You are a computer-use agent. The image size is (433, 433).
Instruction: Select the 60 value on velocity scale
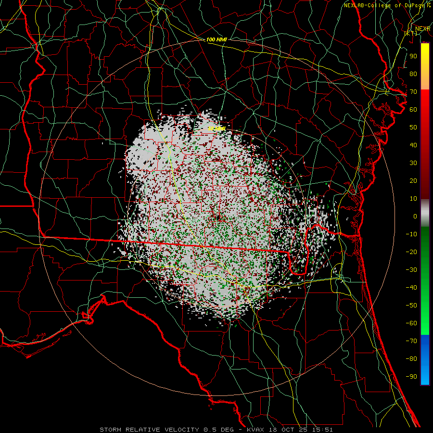tap(413, 109)
